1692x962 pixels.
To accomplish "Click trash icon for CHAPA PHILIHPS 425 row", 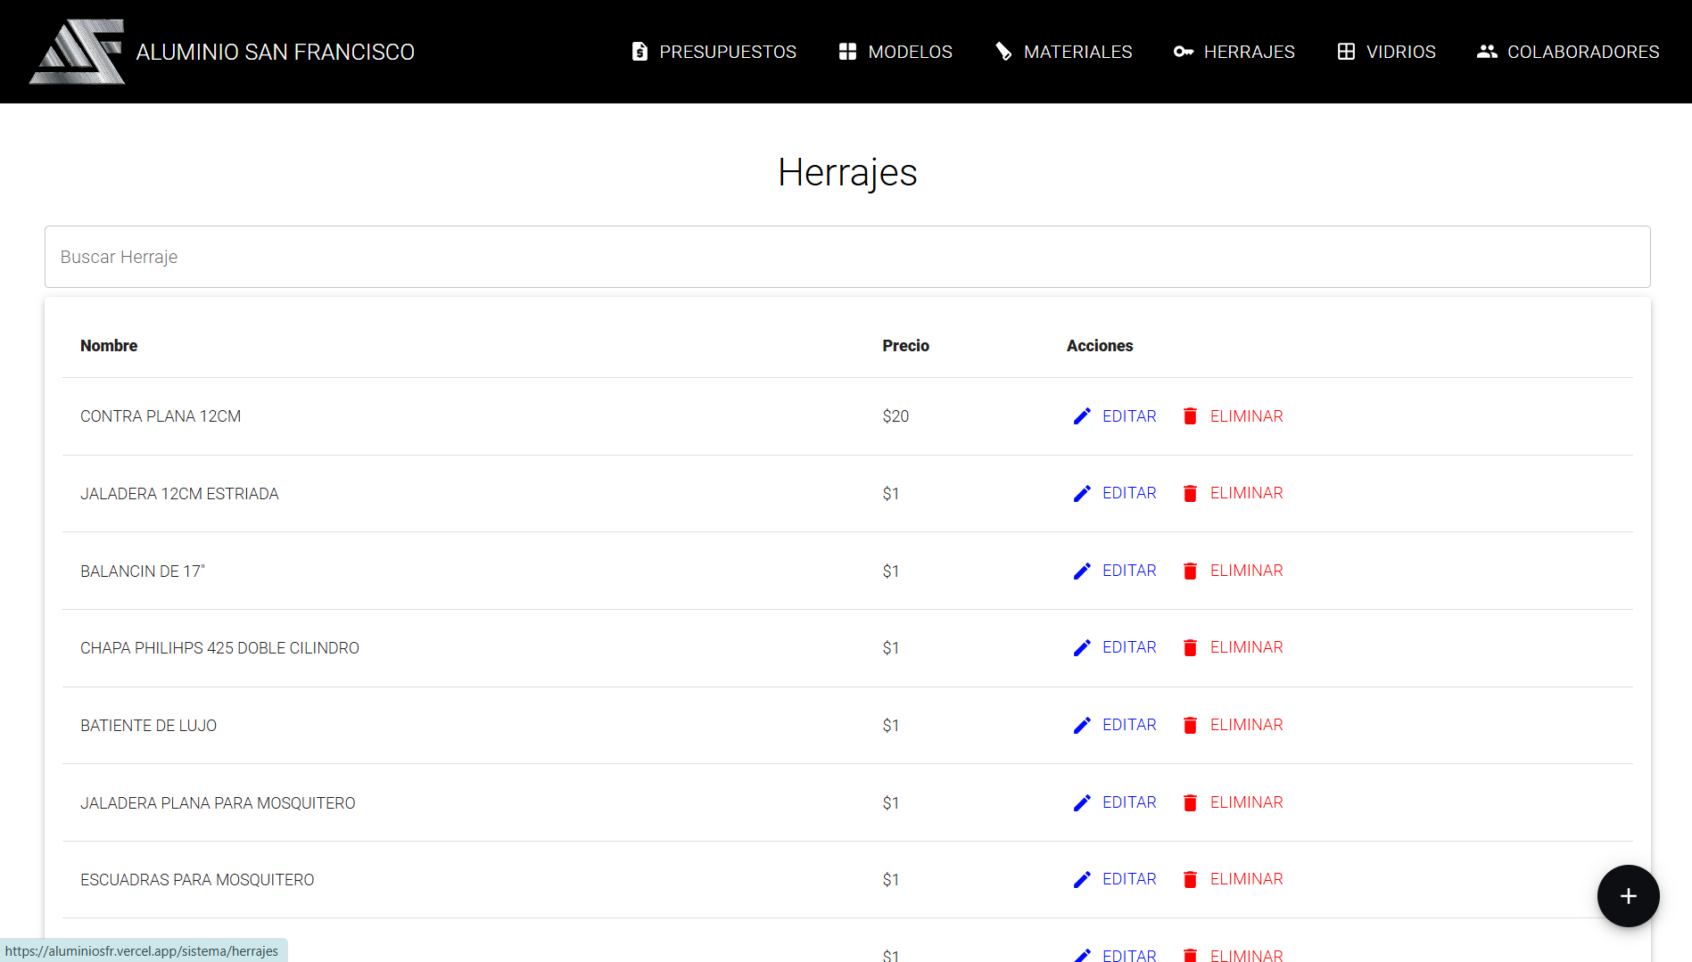I will pyautogui.click(x=1190, y=648).
